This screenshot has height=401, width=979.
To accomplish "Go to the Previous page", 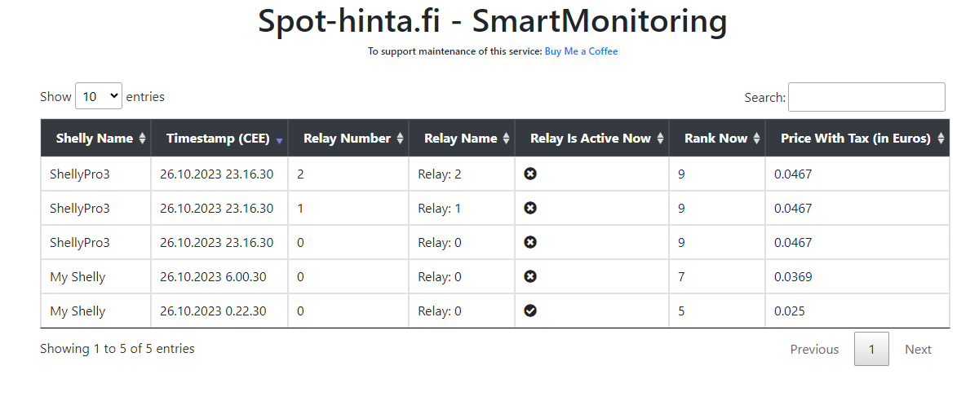I will (x=813, y=349).
